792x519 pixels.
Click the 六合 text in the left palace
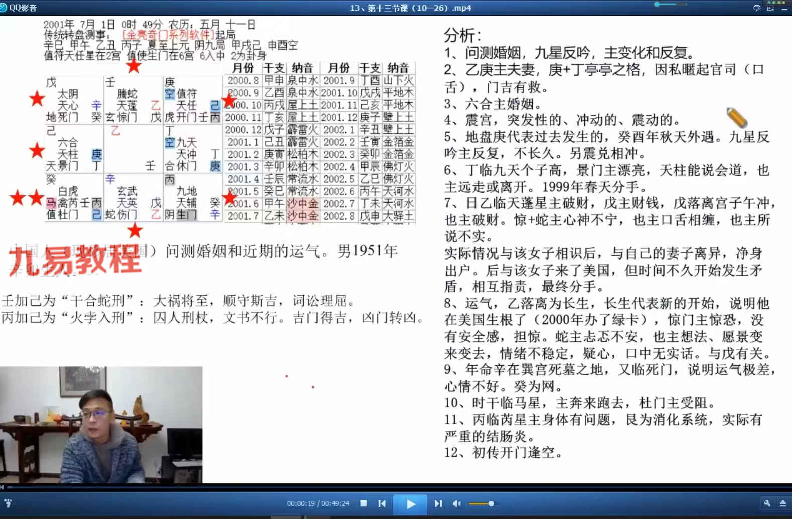pos(68,142)
